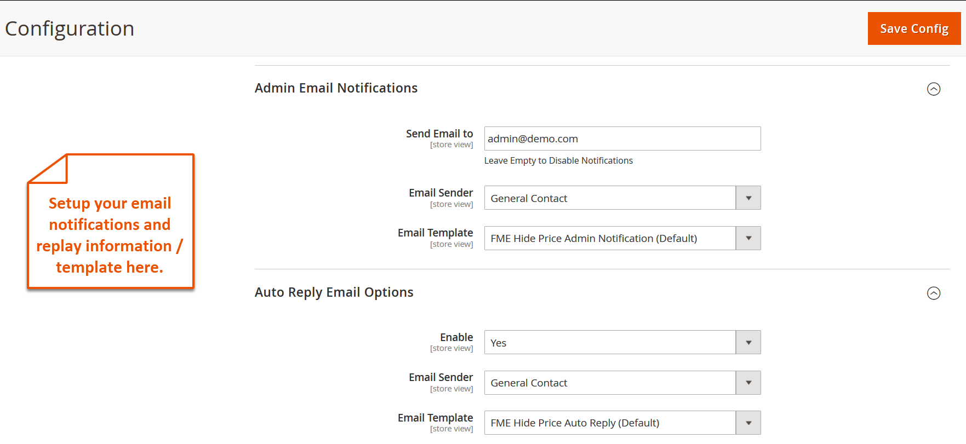Screen dimensions: 966x444
Task: Open the Enable dropdown showing Yes
Action: (x=622, y=342)
